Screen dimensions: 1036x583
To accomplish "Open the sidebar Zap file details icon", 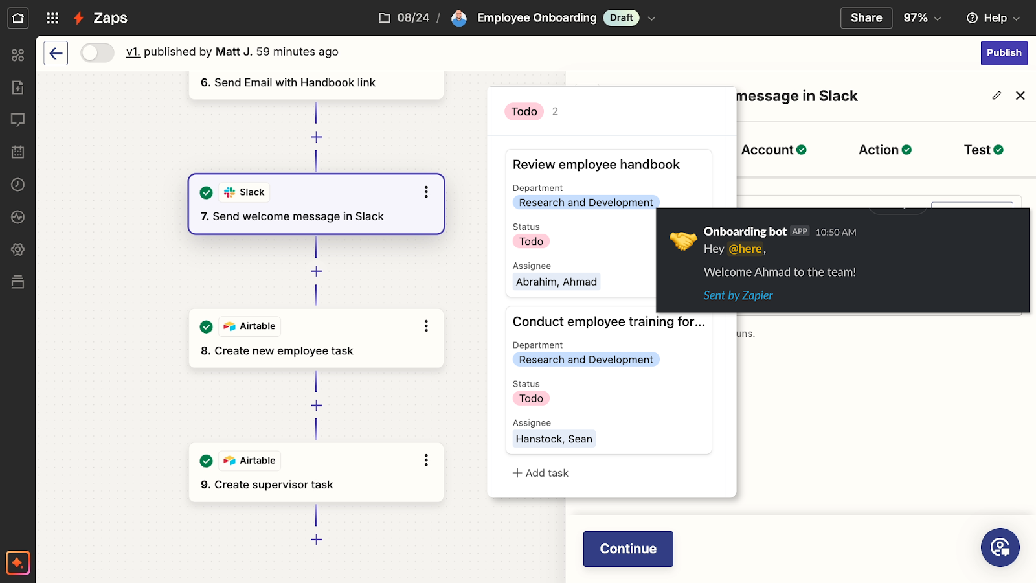I will pos(18,87).
